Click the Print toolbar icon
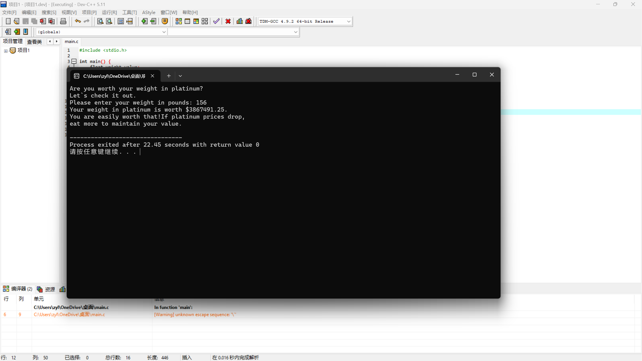Image resolution: width=642 pixels, height=361 pixels. 63,21
